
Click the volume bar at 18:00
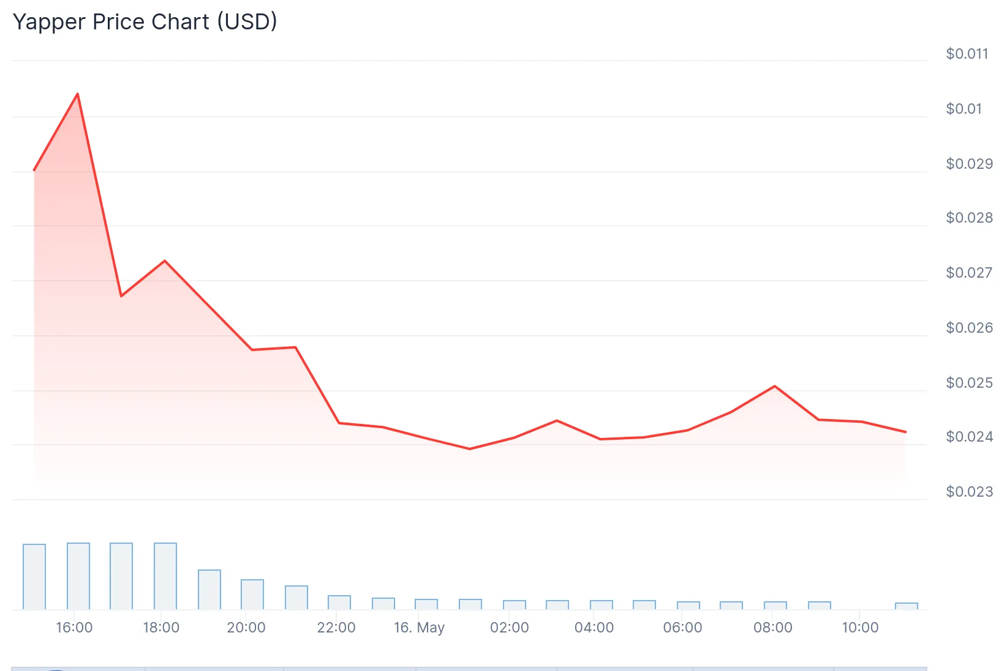165,576
